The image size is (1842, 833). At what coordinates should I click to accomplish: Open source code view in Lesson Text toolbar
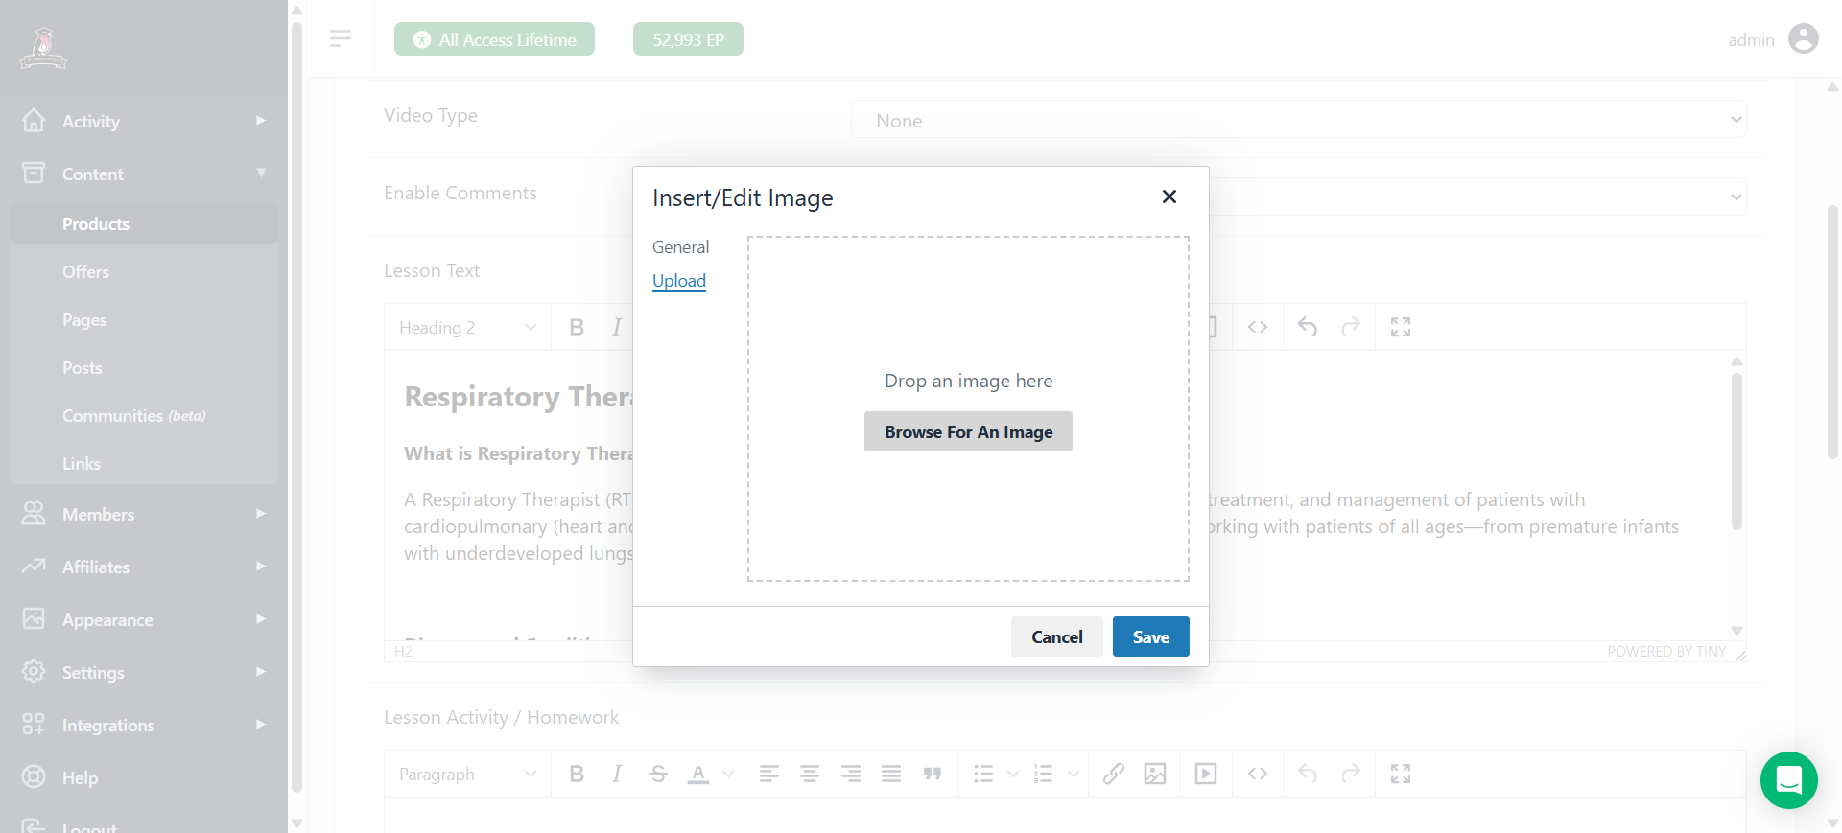pyautogui.click(x=1258, y=327)
